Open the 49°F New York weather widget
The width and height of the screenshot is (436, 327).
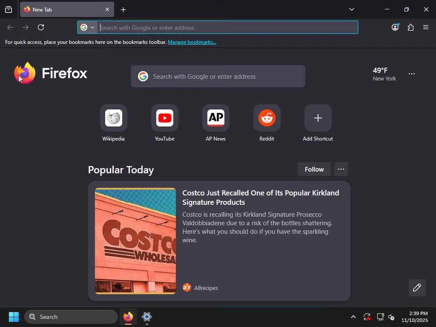click(x=384, y=74)
